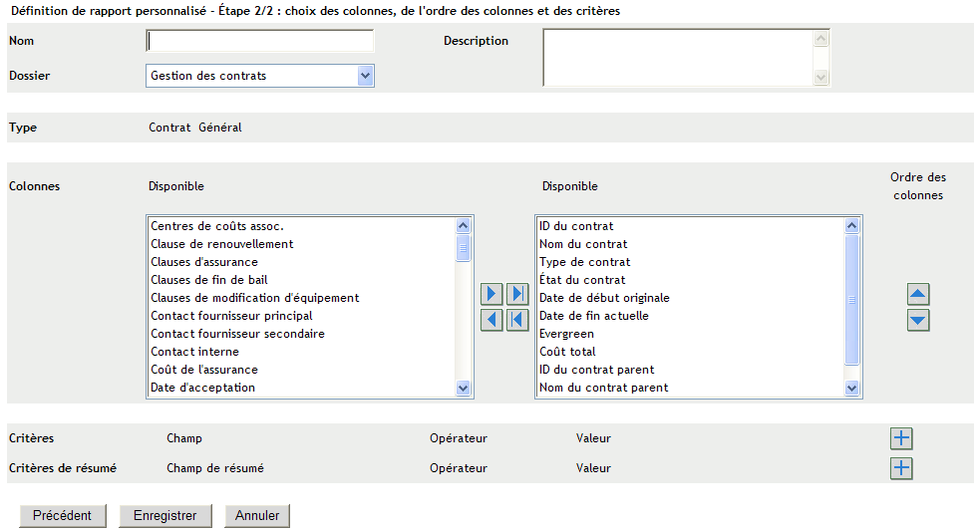Click Description box scroll up arrow
The width and height of the screenshot is (974, 531).
[x=821, y=39]
